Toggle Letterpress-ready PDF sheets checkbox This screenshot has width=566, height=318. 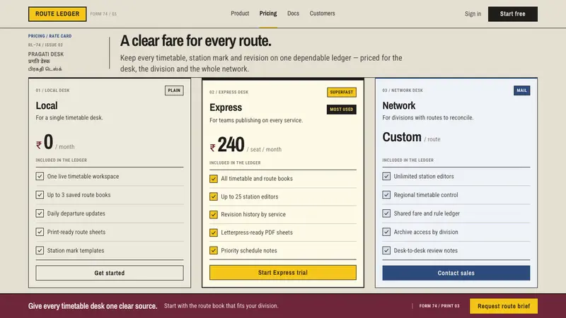[x=214, y=232]
